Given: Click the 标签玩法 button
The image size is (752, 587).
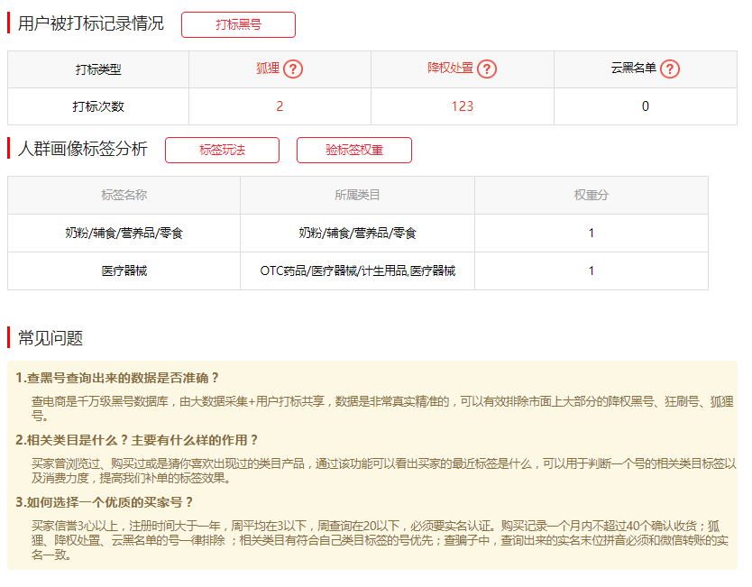Looking at the screenshot, I should [x=222, y=150].
